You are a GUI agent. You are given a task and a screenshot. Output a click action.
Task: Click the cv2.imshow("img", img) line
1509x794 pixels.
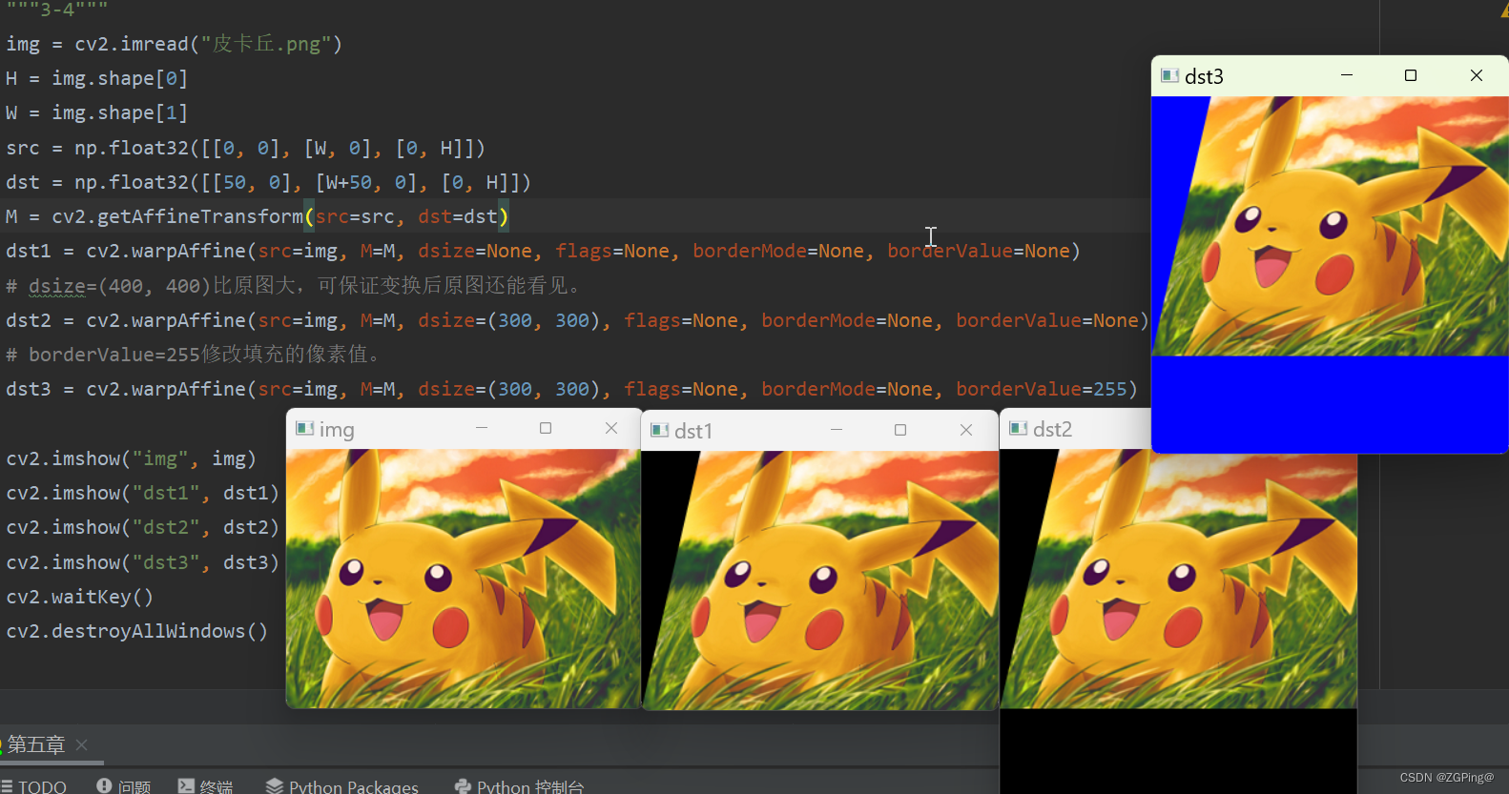[132, 458]
